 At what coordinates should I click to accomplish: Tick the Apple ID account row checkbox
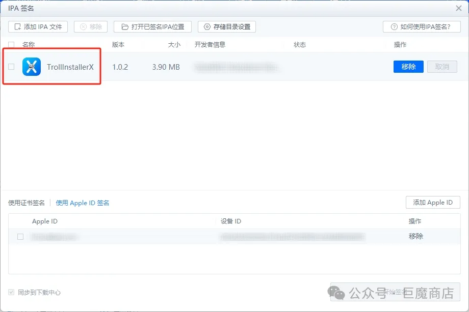[20, 237]
